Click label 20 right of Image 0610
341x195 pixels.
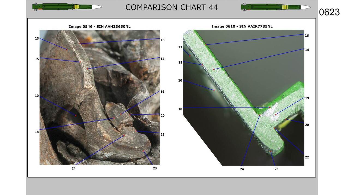pos(307,125)
